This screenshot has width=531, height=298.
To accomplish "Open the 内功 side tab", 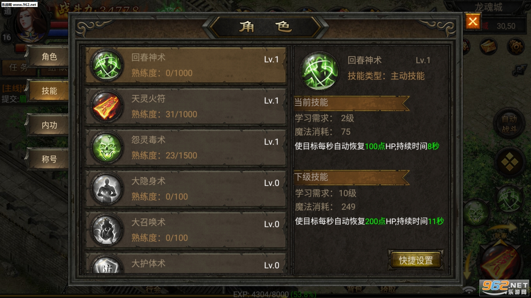I will [48, 125].
